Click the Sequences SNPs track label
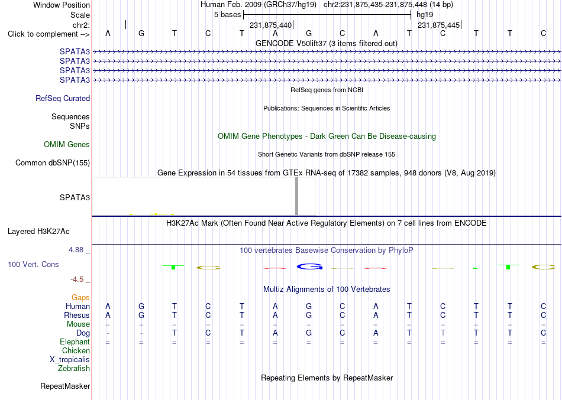562x400 pixels. [x=70, y=121]
